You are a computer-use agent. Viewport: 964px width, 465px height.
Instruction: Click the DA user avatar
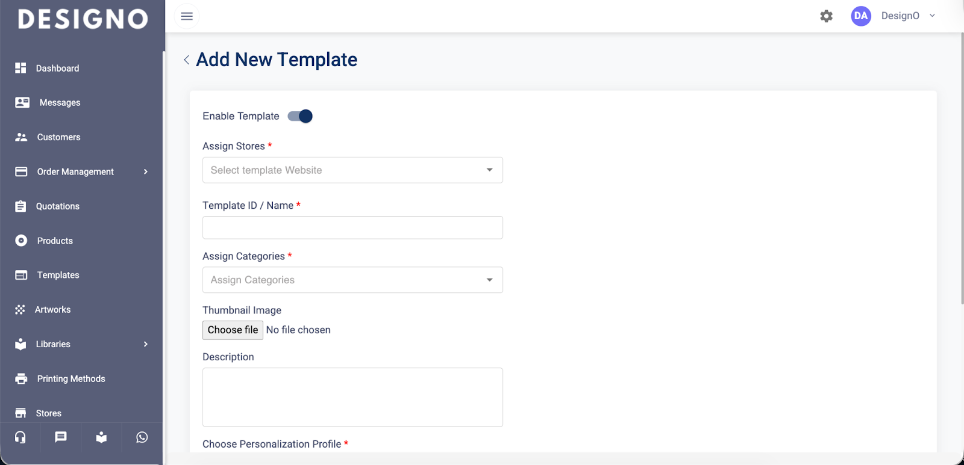pos(861,16)
